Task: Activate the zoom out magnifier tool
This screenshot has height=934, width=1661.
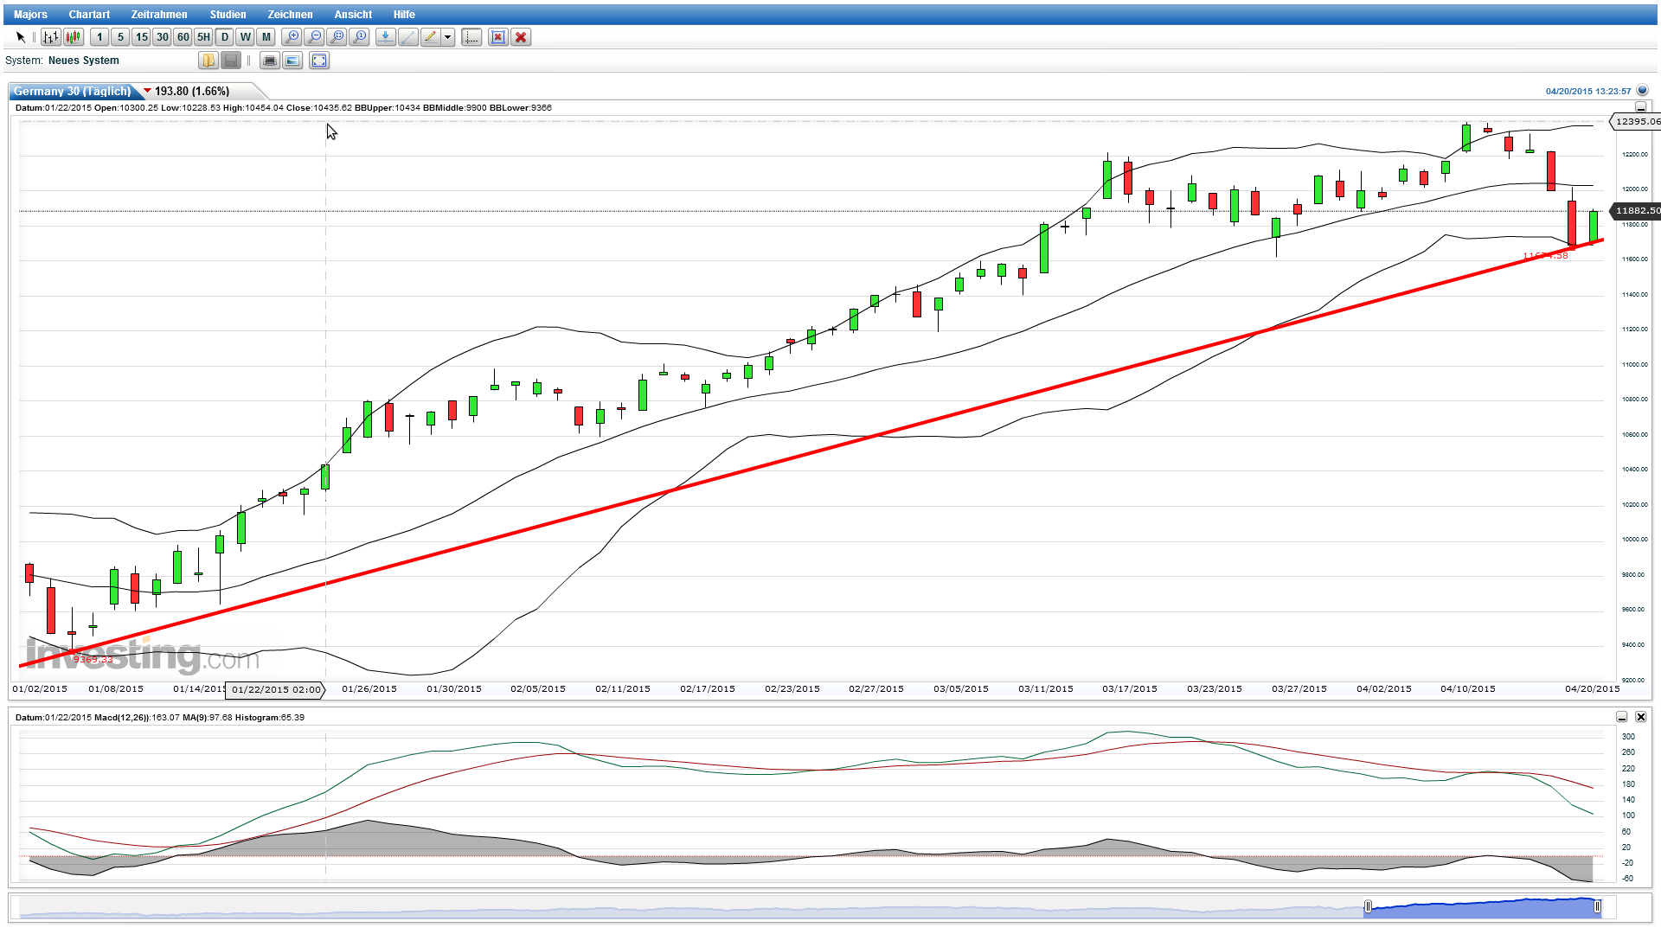Action: coord(316,37)
